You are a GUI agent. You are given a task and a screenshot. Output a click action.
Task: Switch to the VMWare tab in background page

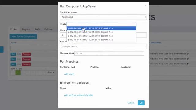[48, 29]
